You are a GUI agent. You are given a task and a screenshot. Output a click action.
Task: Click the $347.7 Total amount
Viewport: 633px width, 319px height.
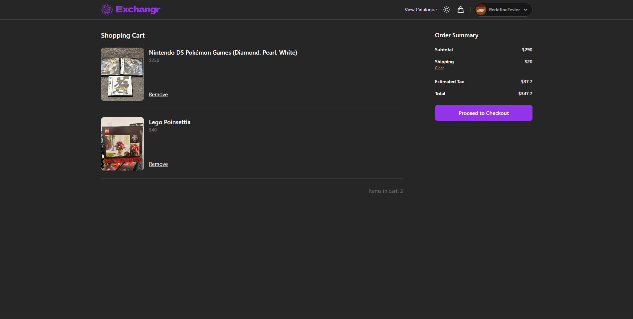click(525, 94)
